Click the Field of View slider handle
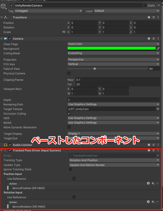Viewport: 163px width, 211px height. [x=95, y=69]
